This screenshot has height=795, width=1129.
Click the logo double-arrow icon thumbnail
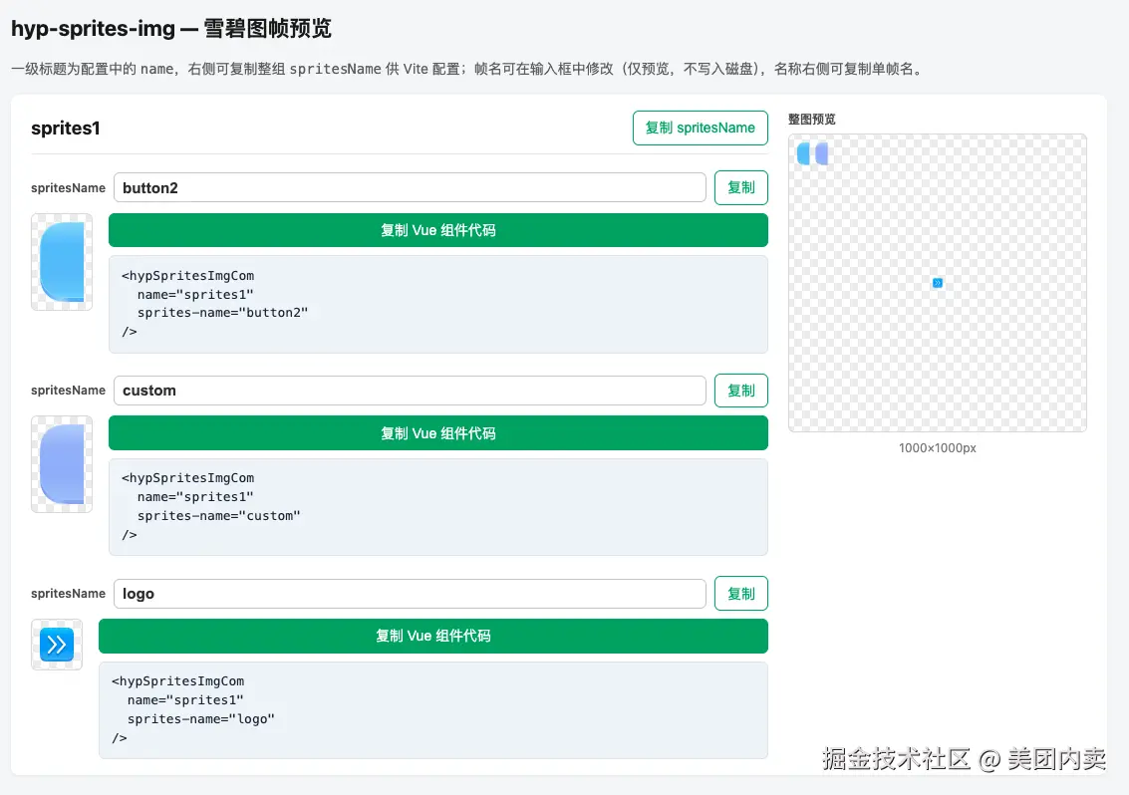57,645
